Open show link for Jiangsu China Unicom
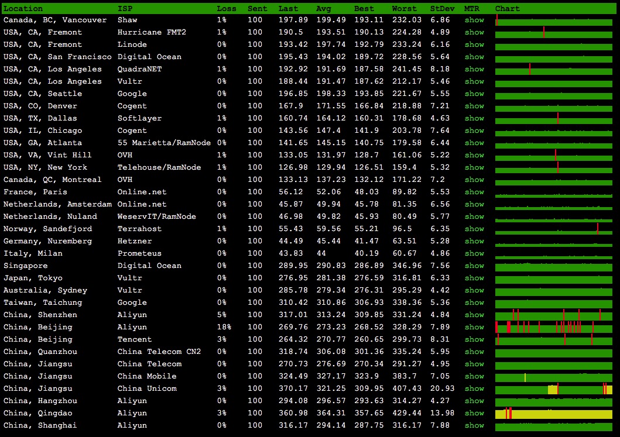Viewport: 620px width, 437px height. click(474, 388)
